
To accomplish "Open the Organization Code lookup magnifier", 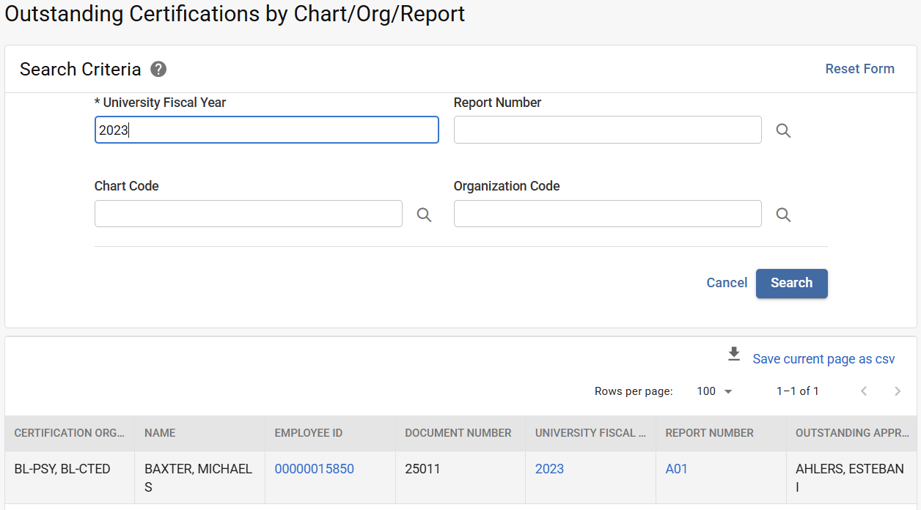I will 783,215.
